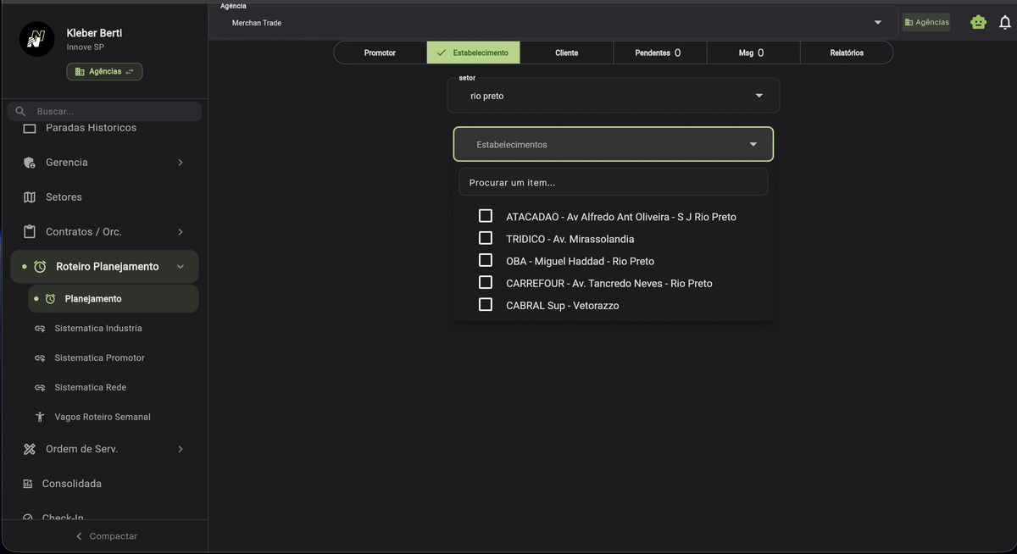
Task: Check the ATACADAO - S J Rio Preto item
Action: [485, 215]
